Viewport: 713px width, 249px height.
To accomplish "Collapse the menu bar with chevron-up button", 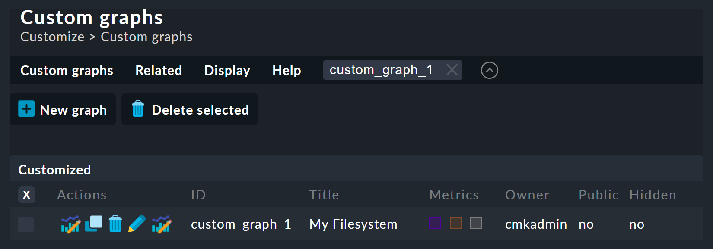I will 490,70.
